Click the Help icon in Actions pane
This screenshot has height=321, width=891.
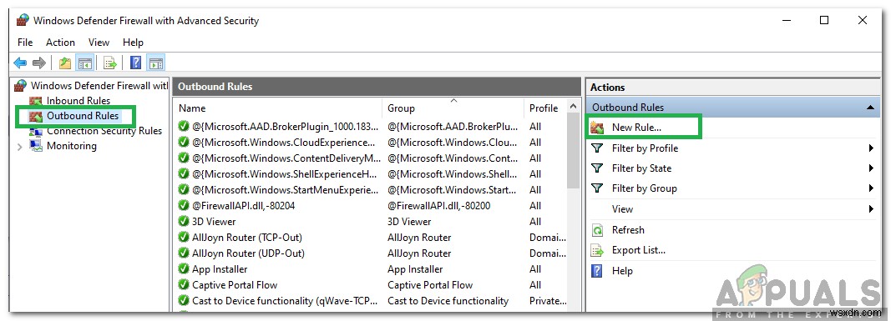pyautogui.click(x=597, y=270)
